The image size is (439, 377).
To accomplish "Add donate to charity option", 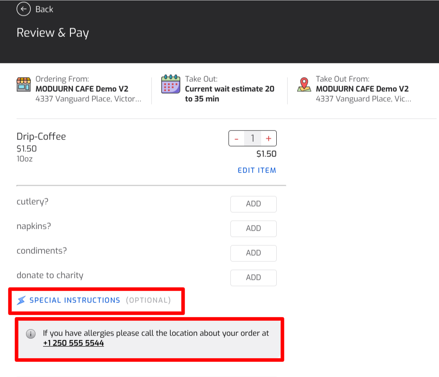I will pos(254,278).
